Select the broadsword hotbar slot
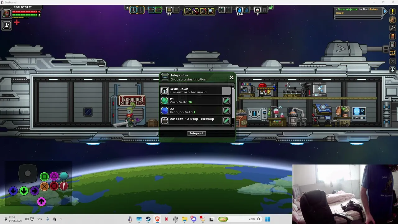This screenshot has height=224, width=398. [133, 10]
